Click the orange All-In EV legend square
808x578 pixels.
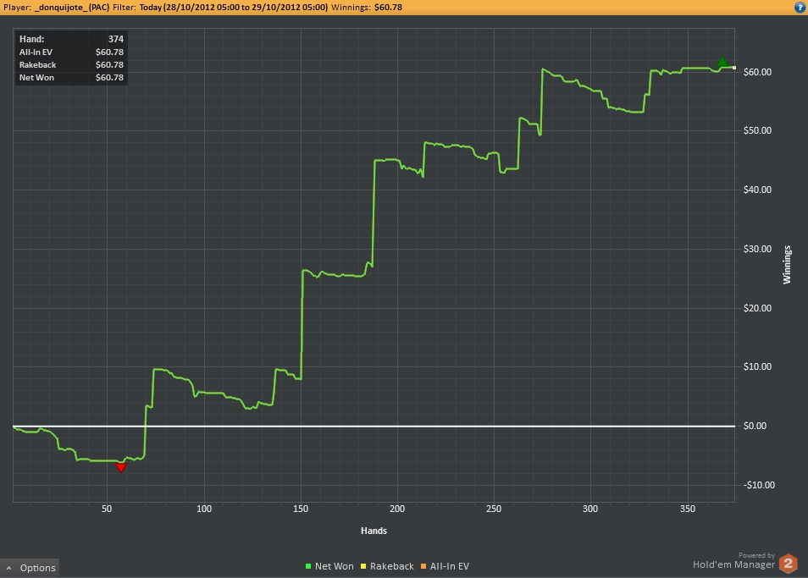pyautogui.click(x=423, y=566)
